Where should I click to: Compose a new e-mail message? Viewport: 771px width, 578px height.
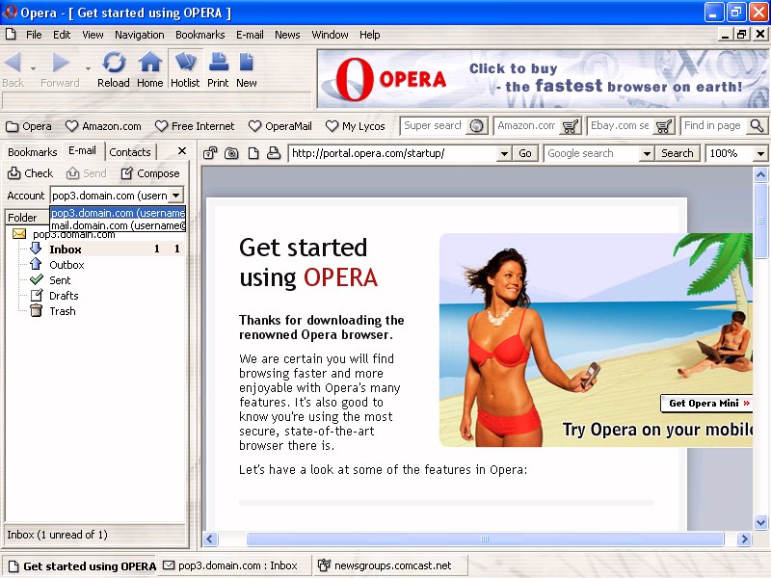point(150,173)
